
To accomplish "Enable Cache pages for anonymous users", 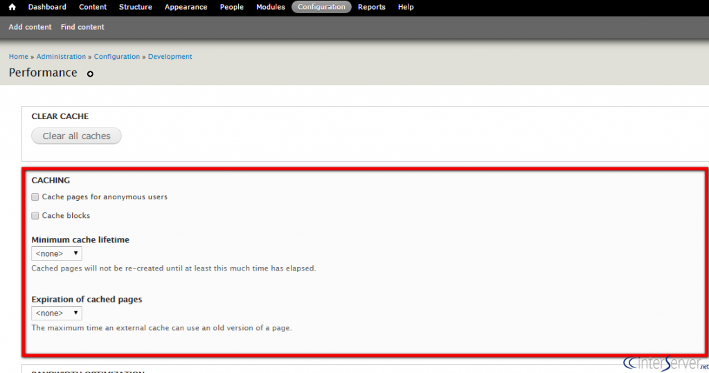I will point(35,197).
